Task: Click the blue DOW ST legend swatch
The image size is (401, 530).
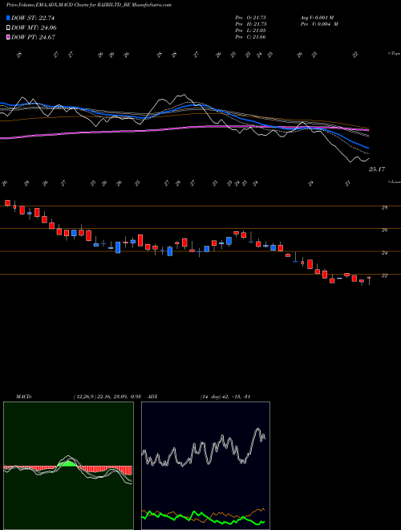Action: [x=9, y=18]
